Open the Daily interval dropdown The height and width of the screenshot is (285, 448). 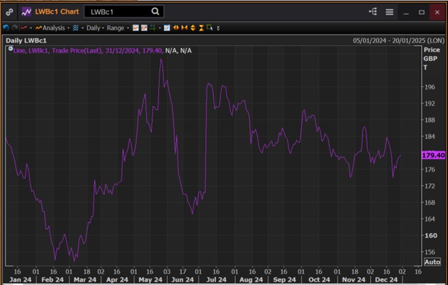pos(93,28)
